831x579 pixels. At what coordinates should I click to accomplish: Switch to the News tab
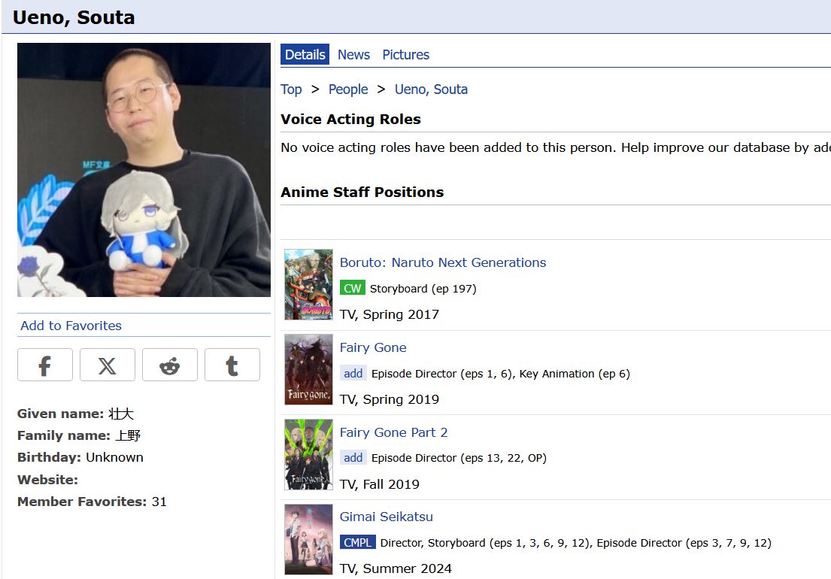(x=353, y=55)
